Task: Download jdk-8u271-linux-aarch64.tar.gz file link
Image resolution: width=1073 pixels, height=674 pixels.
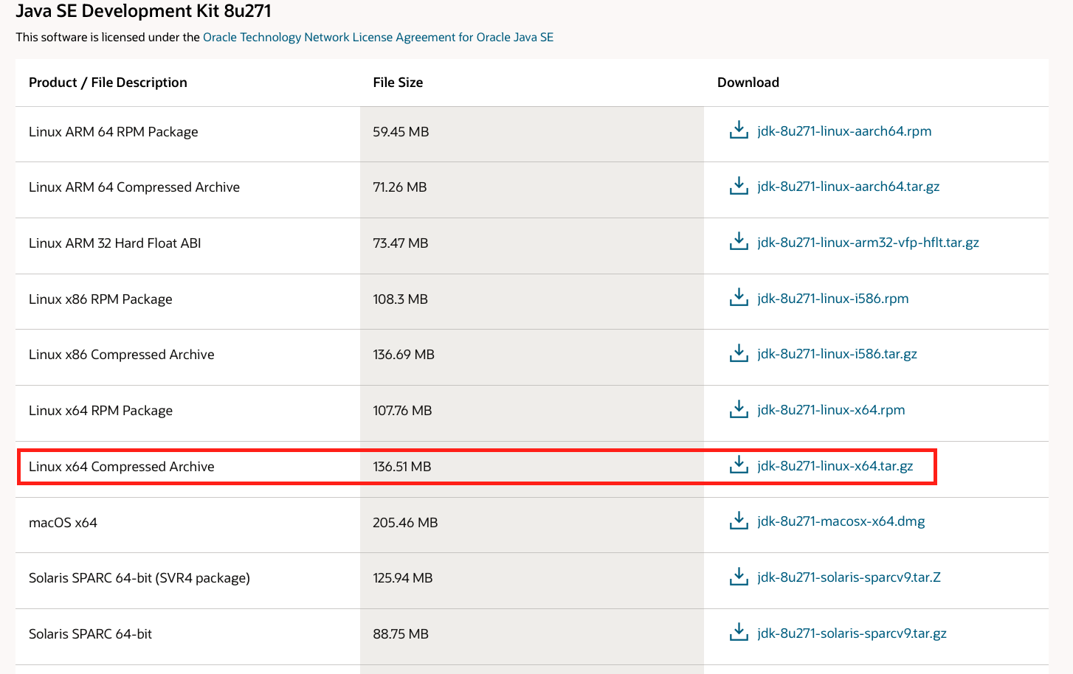Action: pyautogui.click(x=849, y=187)
